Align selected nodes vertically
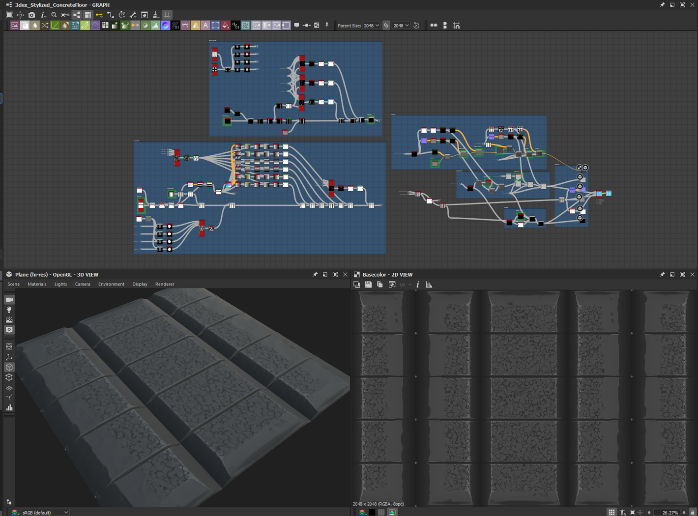The image size is (698, 516). 445,26
